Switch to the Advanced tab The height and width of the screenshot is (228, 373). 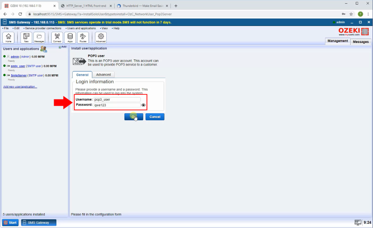click(x=104, y=74)
